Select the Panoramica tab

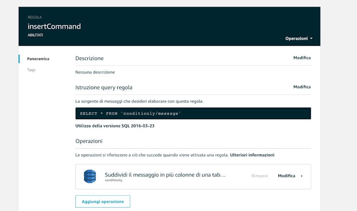tap(38, 59)
